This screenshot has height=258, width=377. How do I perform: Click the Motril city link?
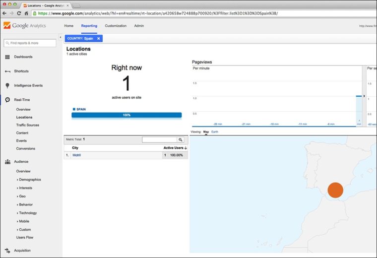click(76, 155)
